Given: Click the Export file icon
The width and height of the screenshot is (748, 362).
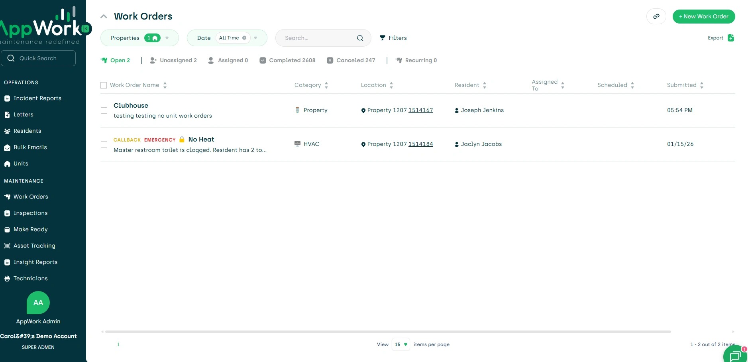Looking at the screenshot, I should 731,38.
